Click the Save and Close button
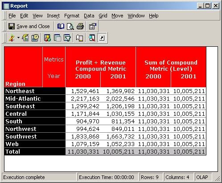The image size is (222, 183). (29, 26)
